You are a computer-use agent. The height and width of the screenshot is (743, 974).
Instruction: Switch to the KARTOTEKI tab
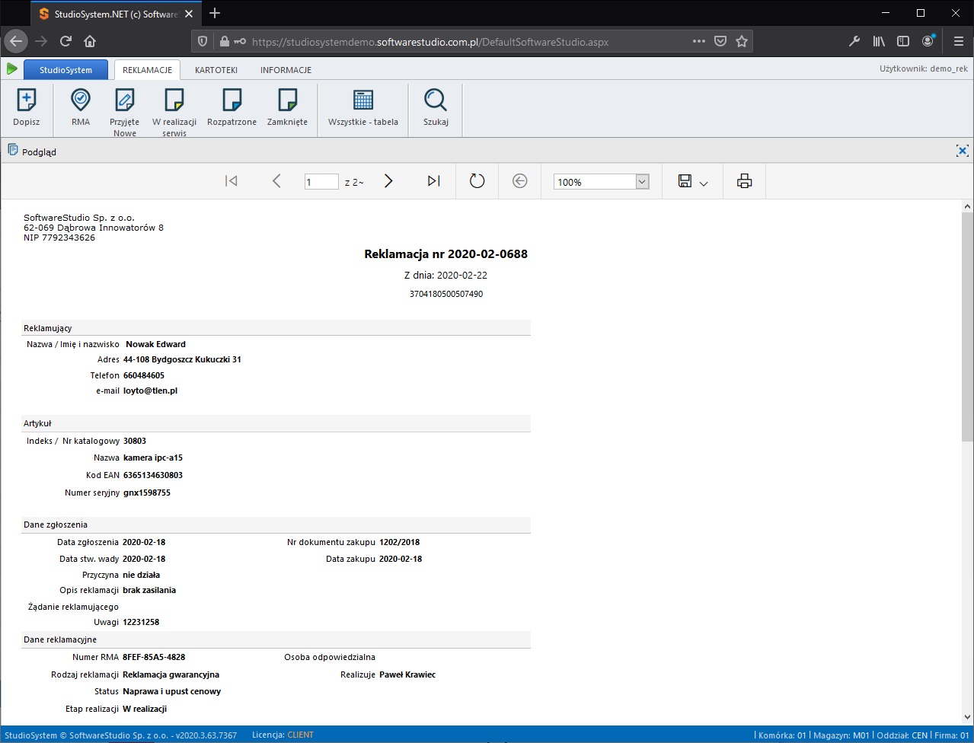point(216,69)
